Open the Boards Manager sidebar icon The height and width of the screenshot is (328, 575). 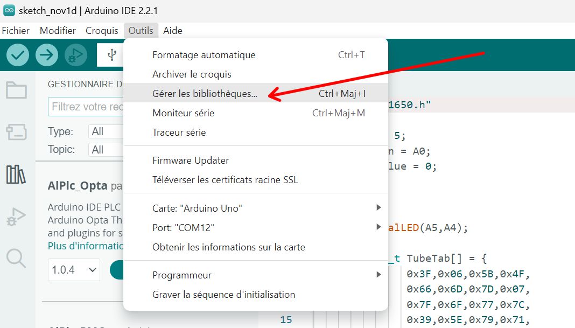click(16, 132)
